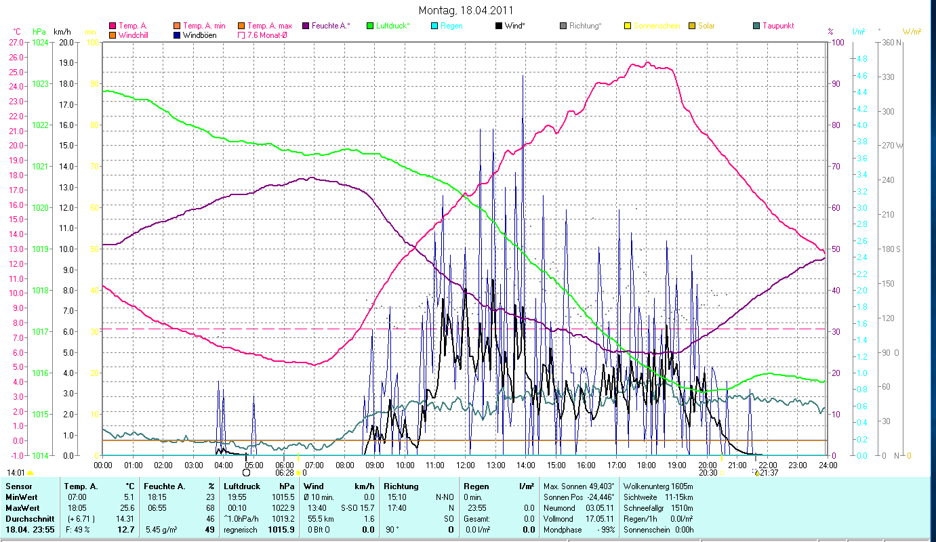Screen dimensions: 936x542
Task: Click the moon marker at 21:37
Action: [x=756, y=473]
